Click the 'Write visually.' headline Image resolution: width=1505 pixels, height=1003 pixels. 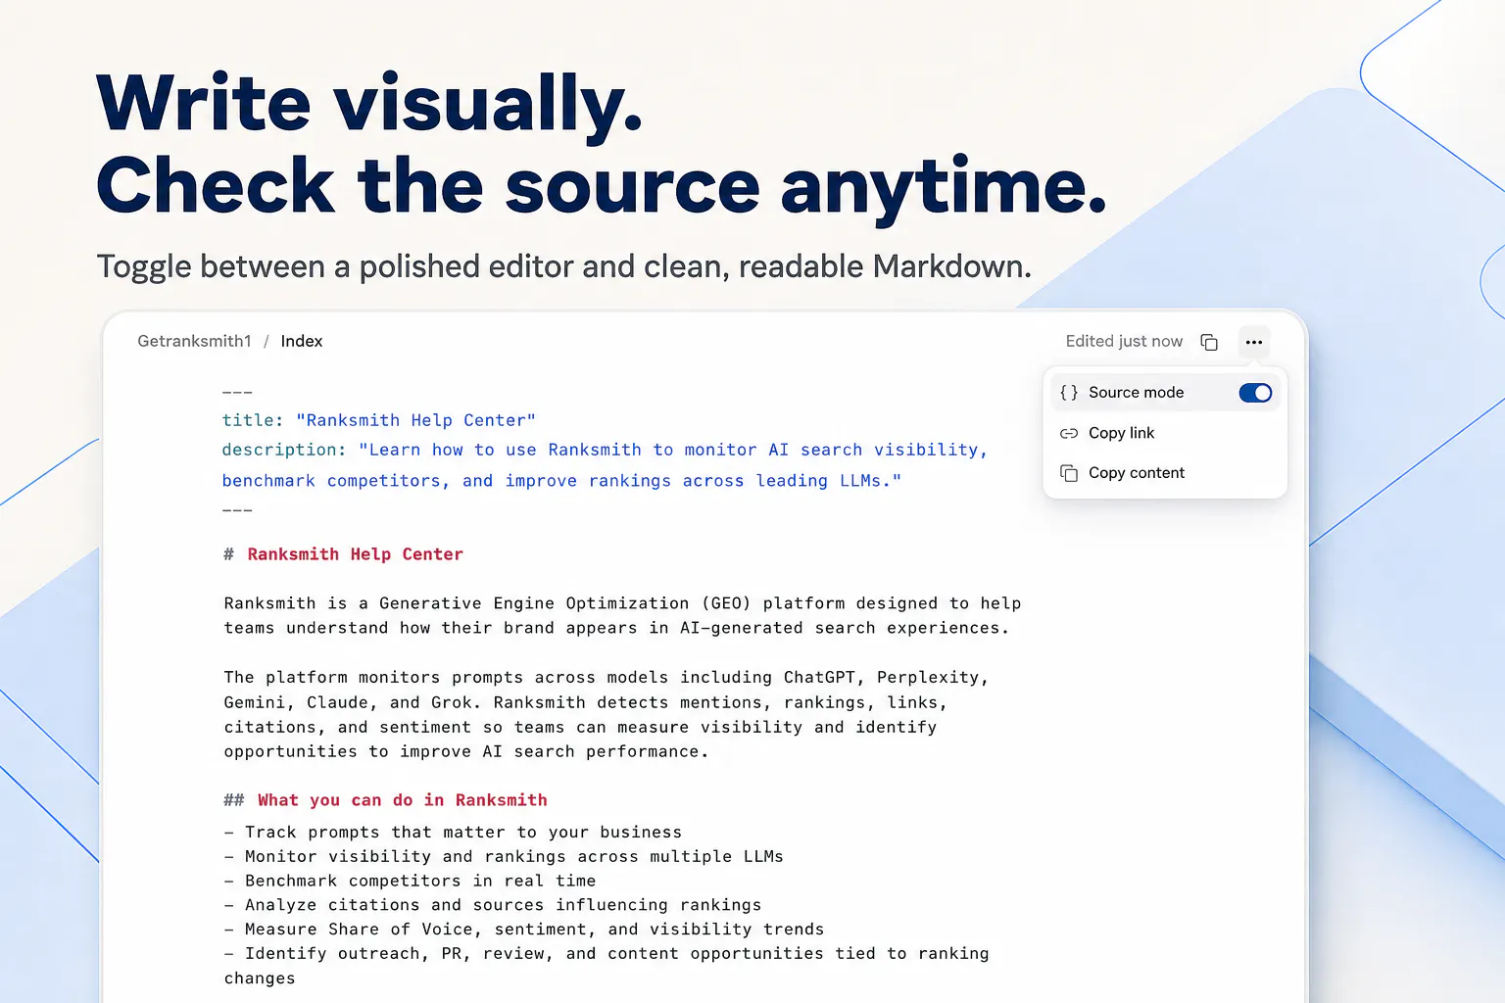[x=369, y=105]
